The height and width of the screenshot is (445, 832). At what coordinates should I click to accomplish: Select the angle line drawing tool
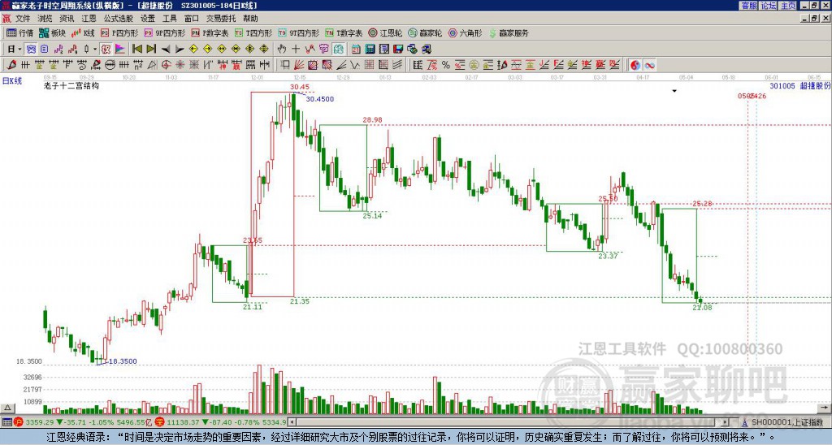pos(341,65)
